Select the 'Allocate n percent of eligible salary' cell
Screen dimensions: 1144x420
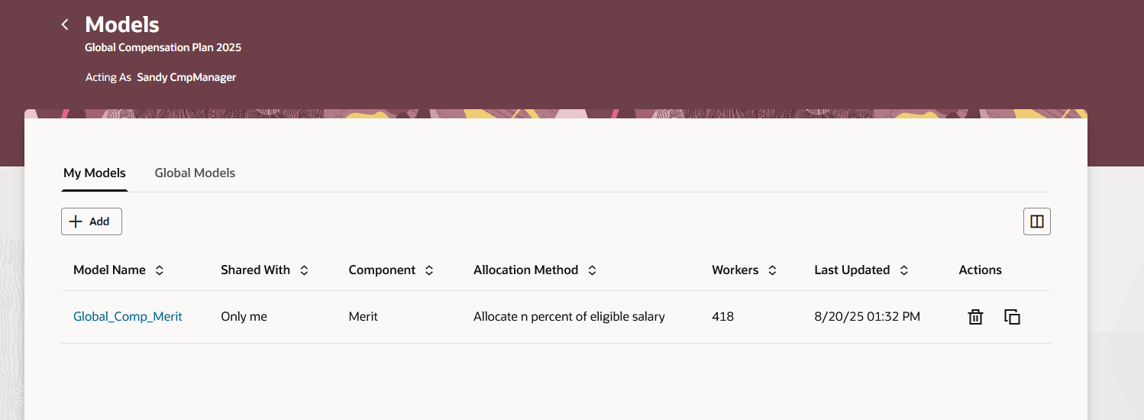coord(569,316)
